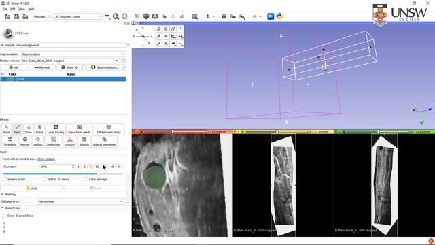This screenshot has width=435, height=245.
Task: Open the slice view layout icon
Action: click(195, 16)
